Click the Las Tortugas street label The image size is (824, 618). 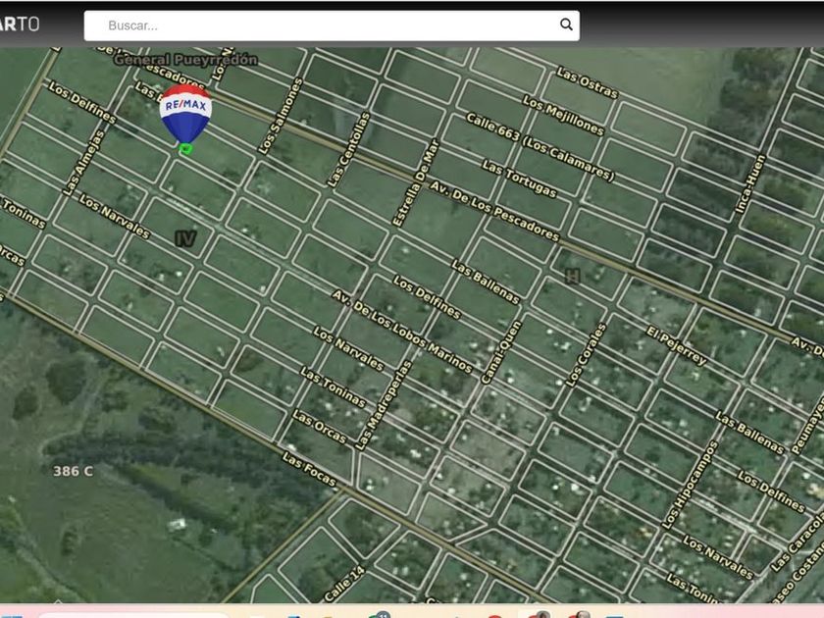click(x=519, y=179)
